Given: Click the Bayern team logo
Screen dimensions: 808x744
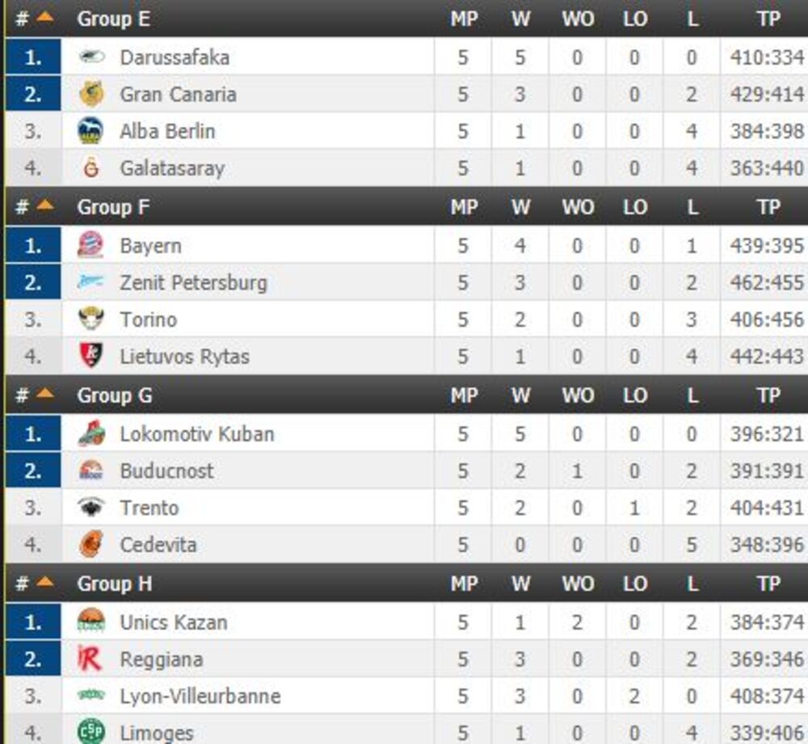Looking at the screenshot, I should tap(90, 245).
